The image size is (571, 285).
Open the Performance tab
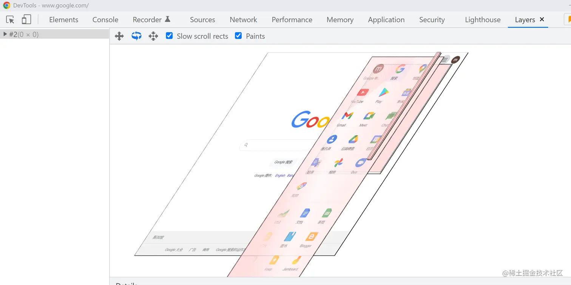(292, 20)
